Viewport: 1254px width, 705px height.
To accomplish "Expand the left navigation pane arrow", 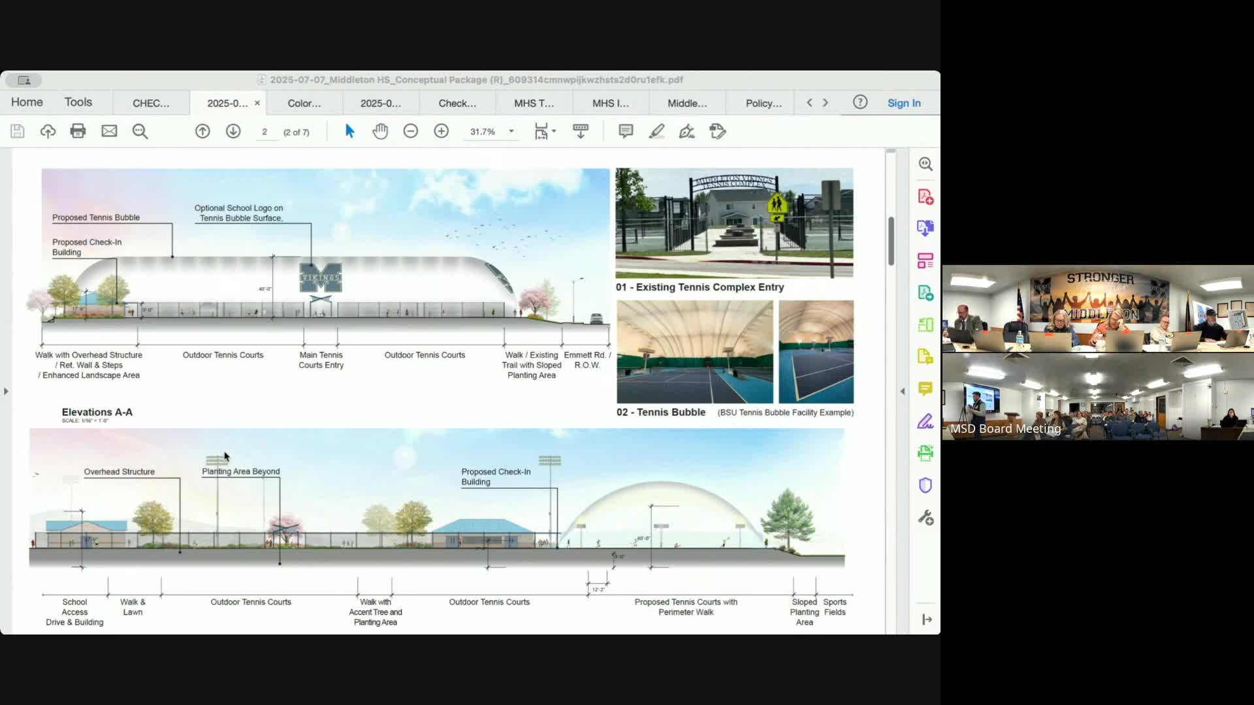I will 6,391.
